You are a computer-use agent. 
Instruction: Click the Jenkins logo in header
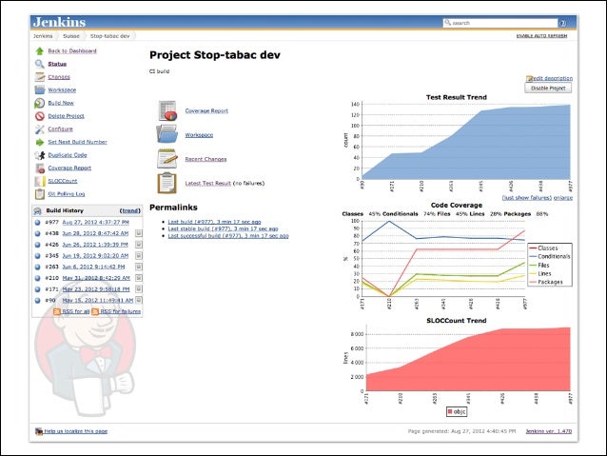point(59,22)
